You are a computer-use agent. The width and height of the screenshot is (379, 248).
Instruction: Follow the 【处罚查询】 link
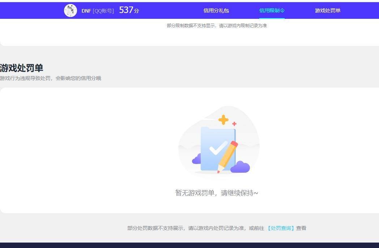[x=280, y=228]
